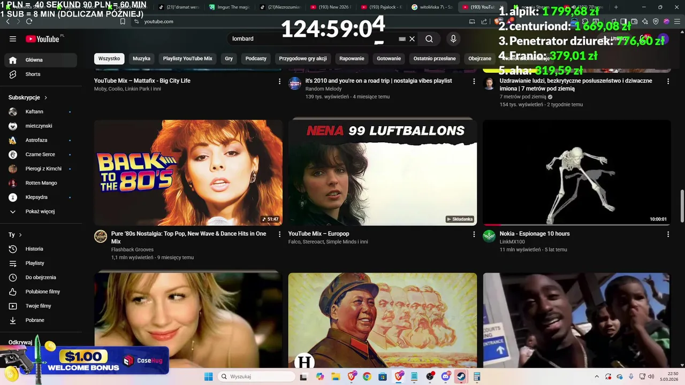Select the Wszystko filter chip
Screen dimensions: 685x385
[109, 59]
